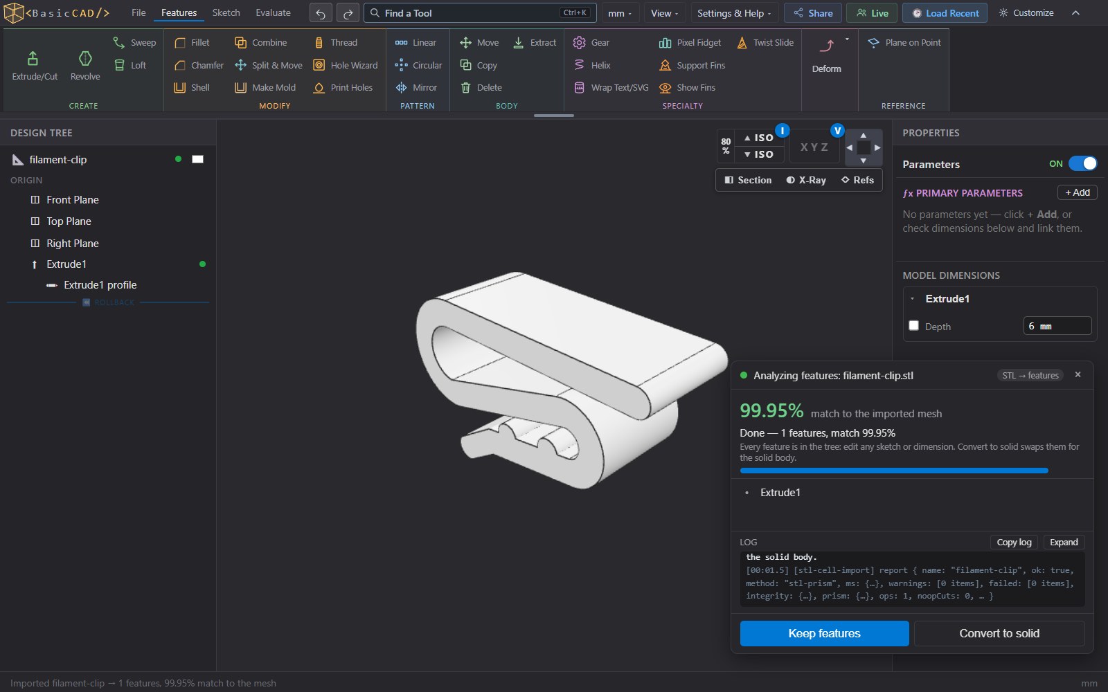The width and height of the screenshot is (1108, 692).
Task: Open the Twist Slide tool
Action: click(765, 42)
